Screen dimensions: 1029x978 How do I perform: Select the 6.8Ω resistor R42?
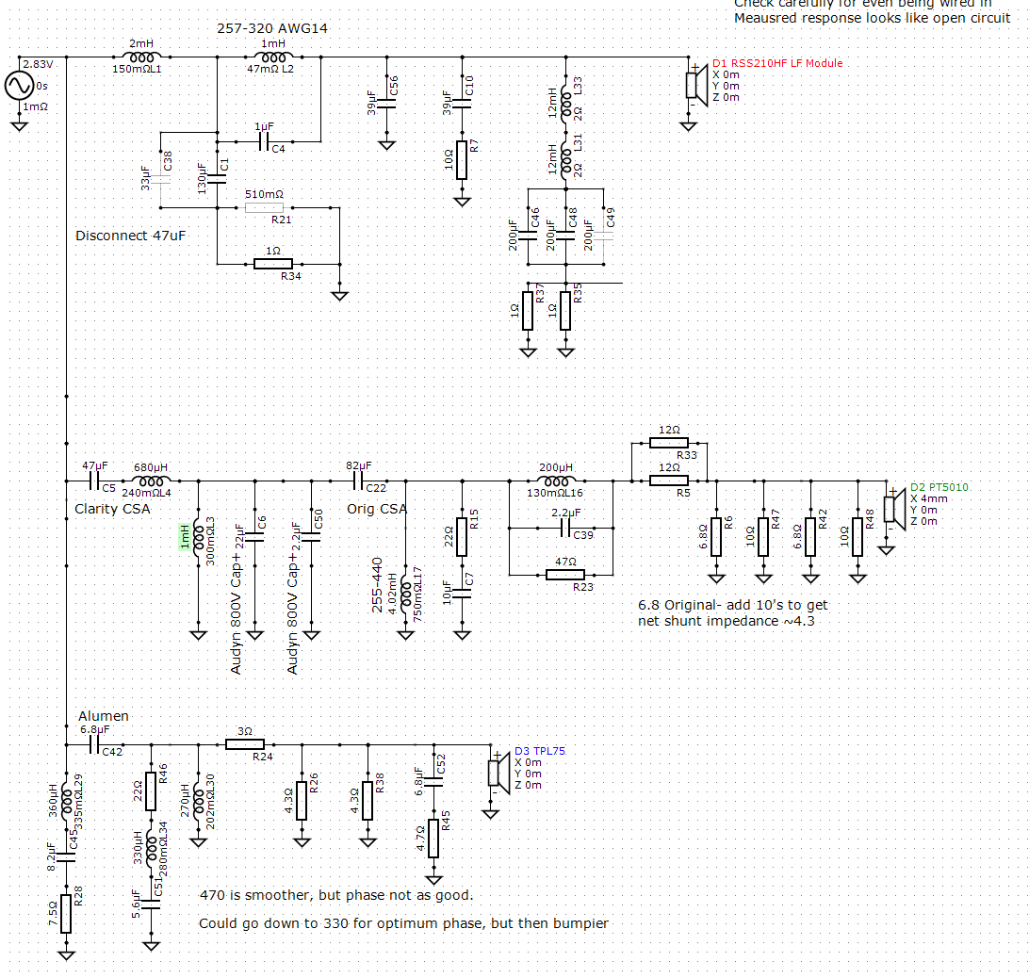click(810, 537)
